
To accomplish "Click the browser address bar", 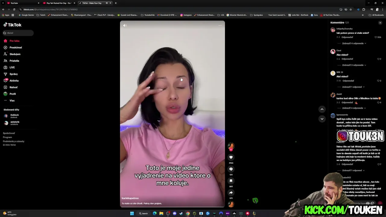I will [x=178, y=9].
